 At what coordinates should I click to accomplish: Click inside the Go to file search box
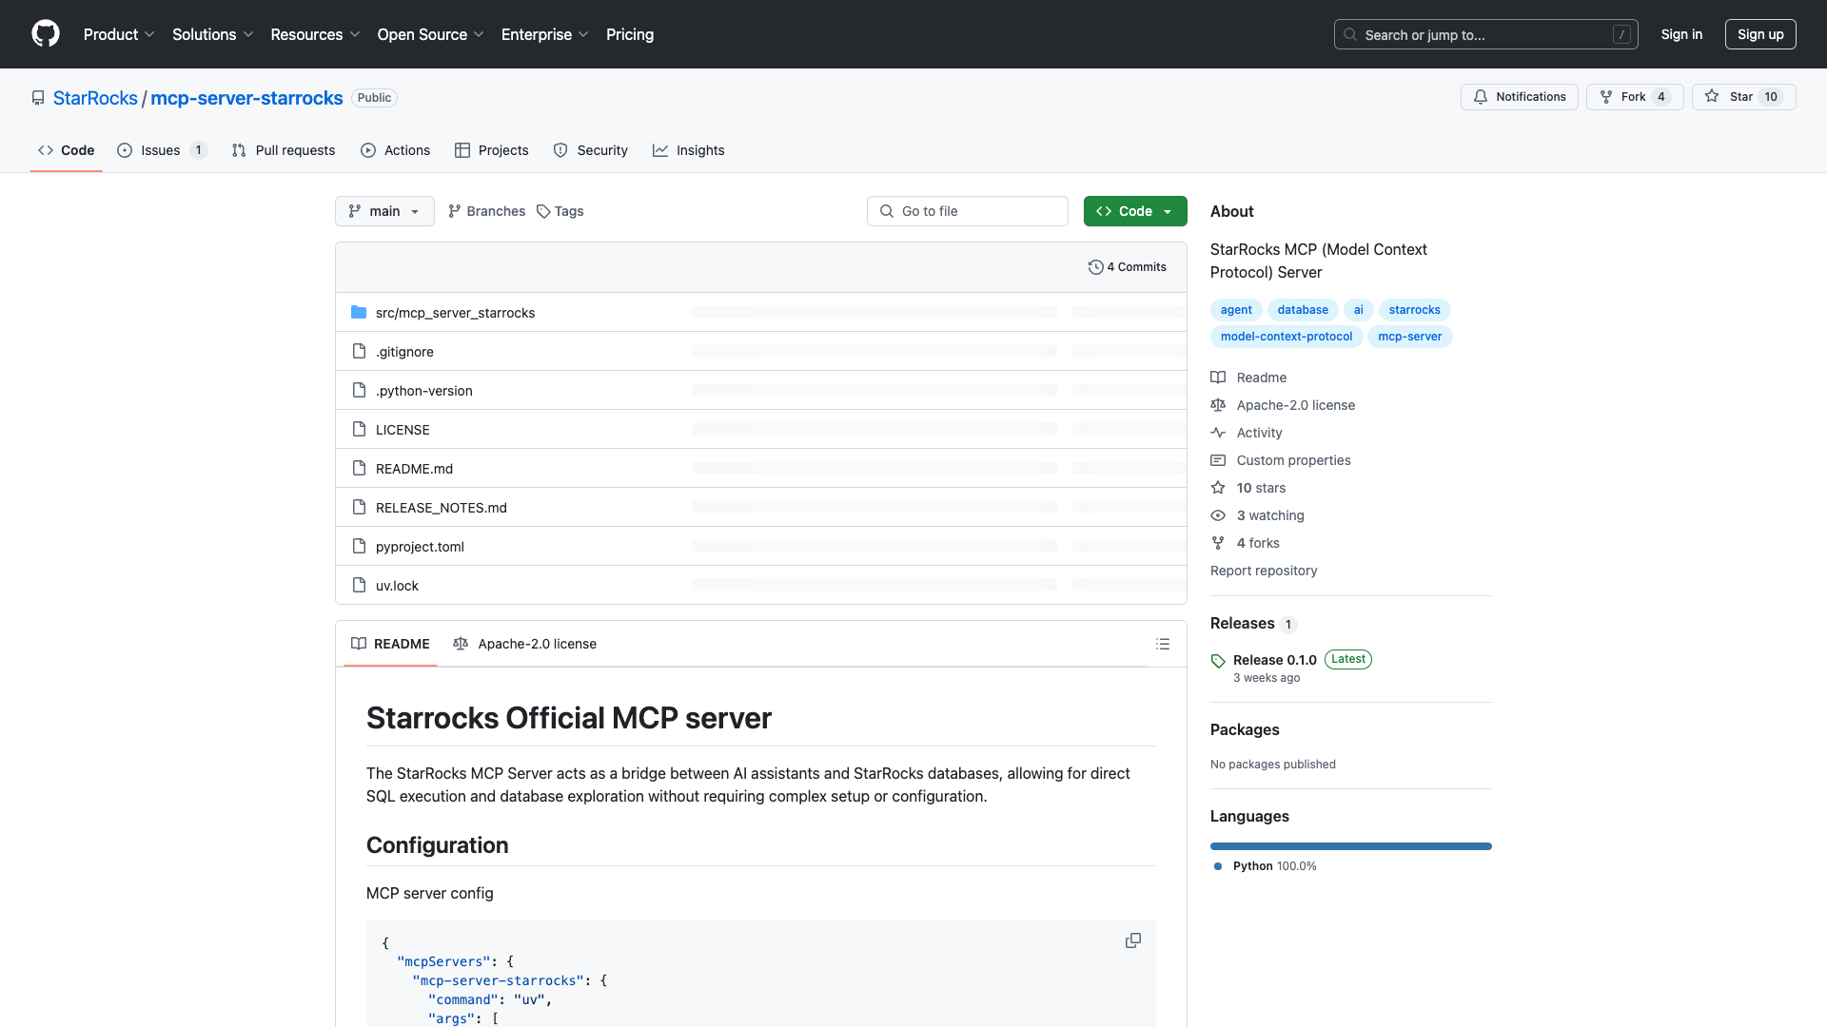(x=967, y=211)
